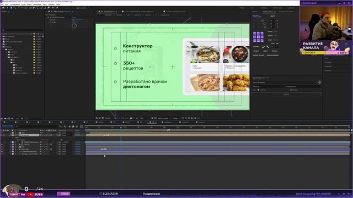Open the Animation menu

point(37,4)
